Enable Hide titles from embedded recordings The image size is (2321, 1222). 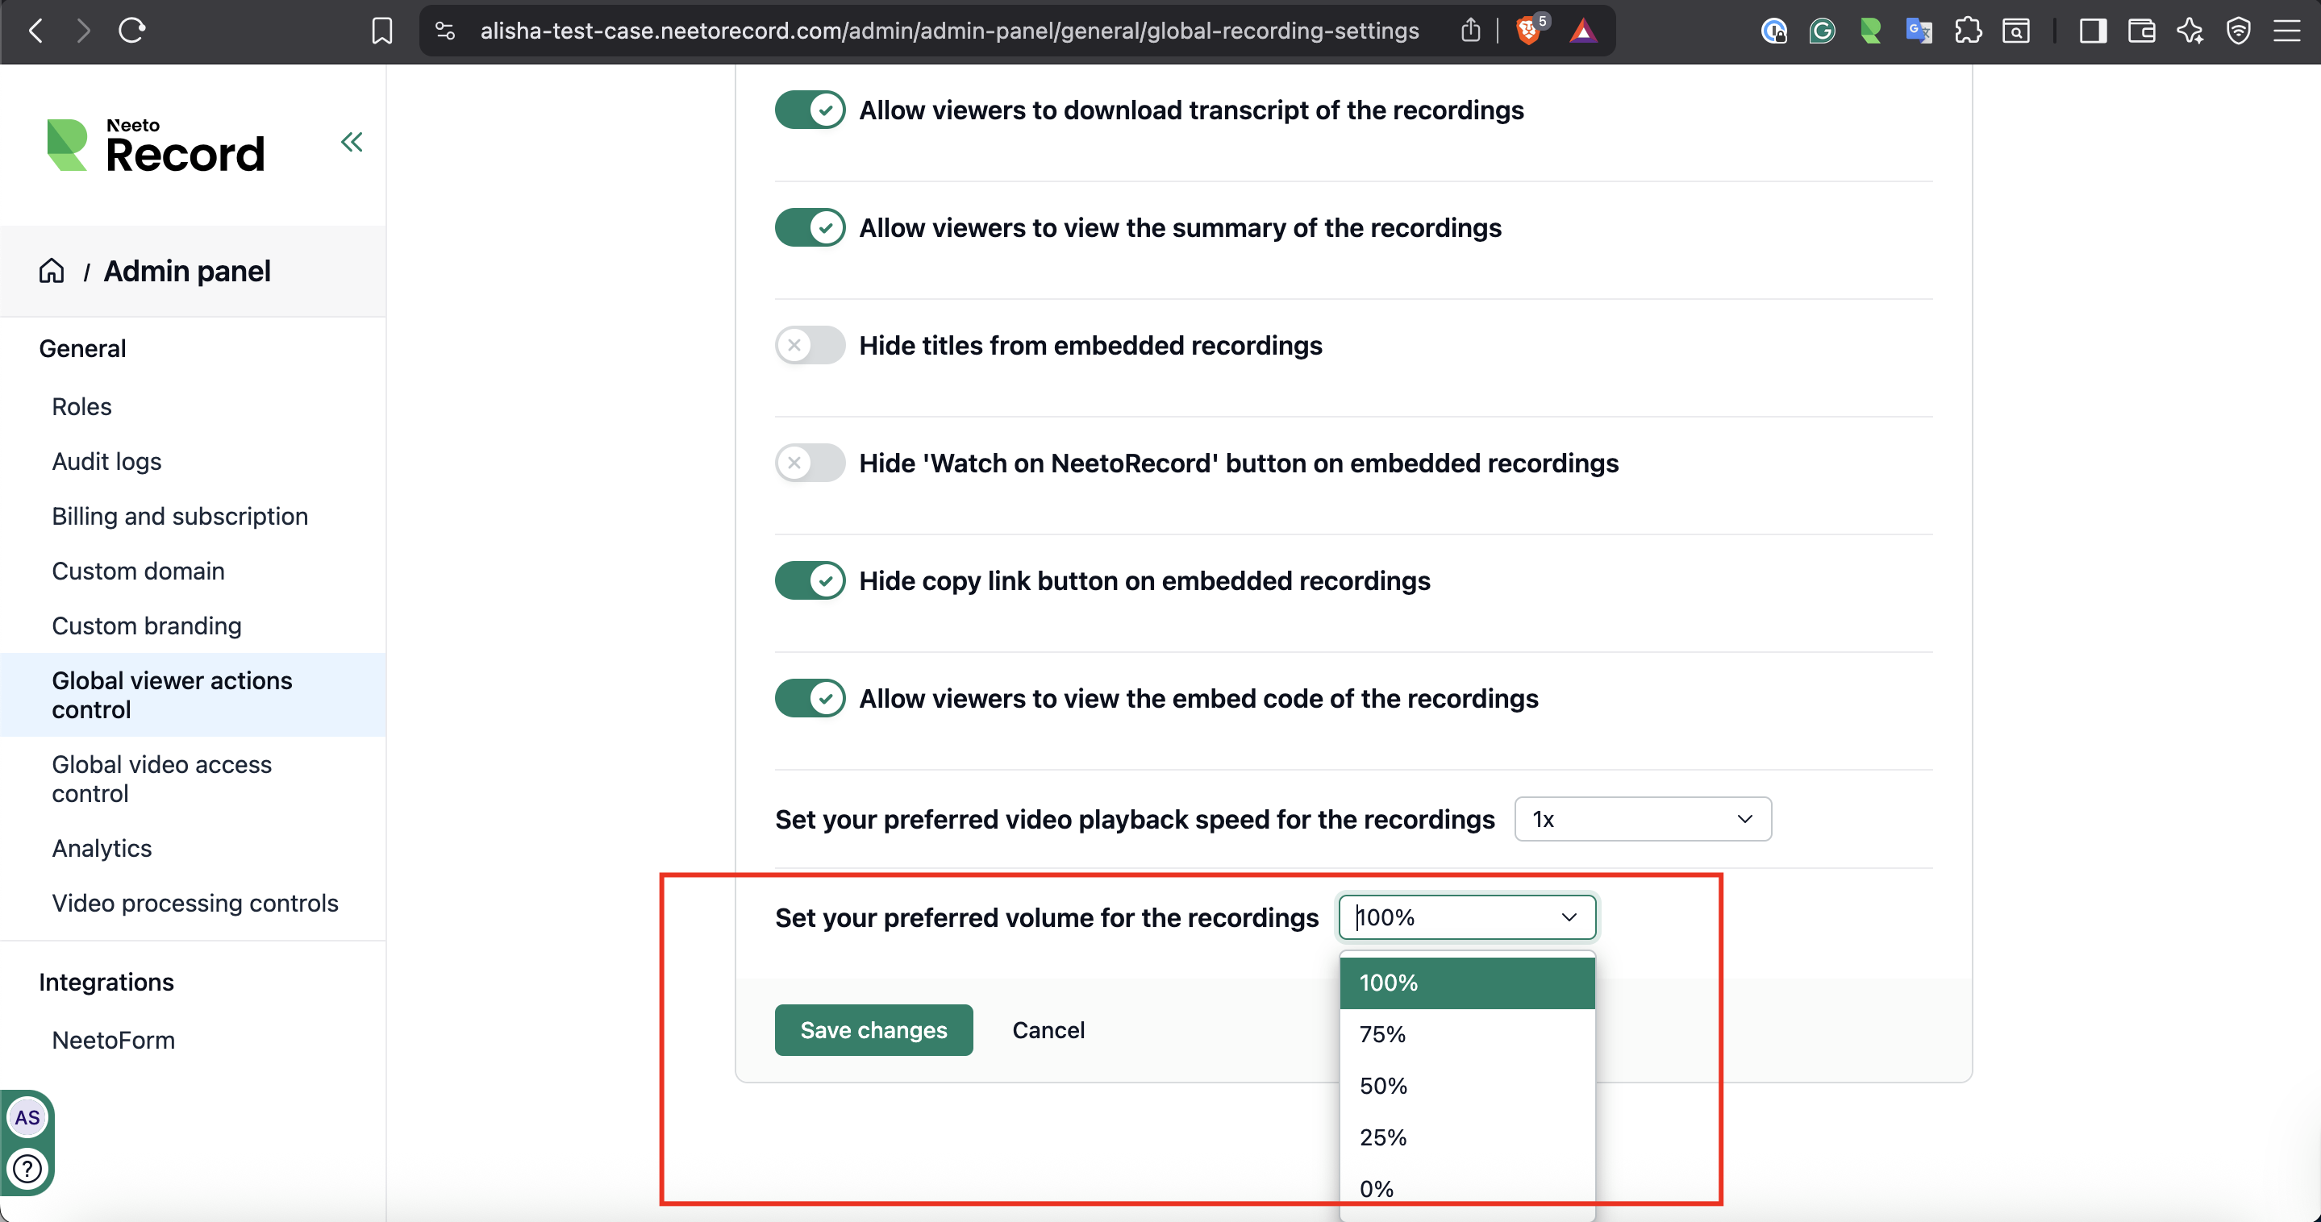[809, 346]
